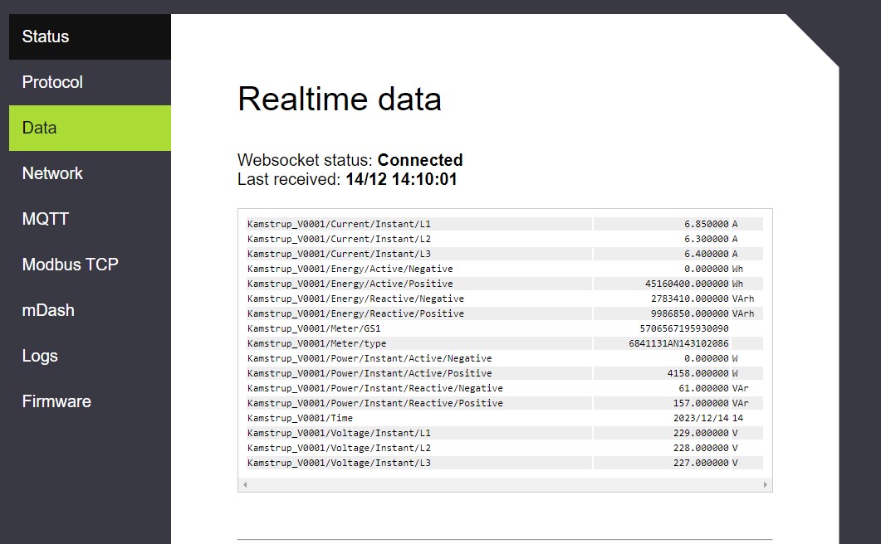Image resolution: width=881 pixels, height=544 pixels.
Task: Click the 228.000000 voltage value
Action: point(701,448)
